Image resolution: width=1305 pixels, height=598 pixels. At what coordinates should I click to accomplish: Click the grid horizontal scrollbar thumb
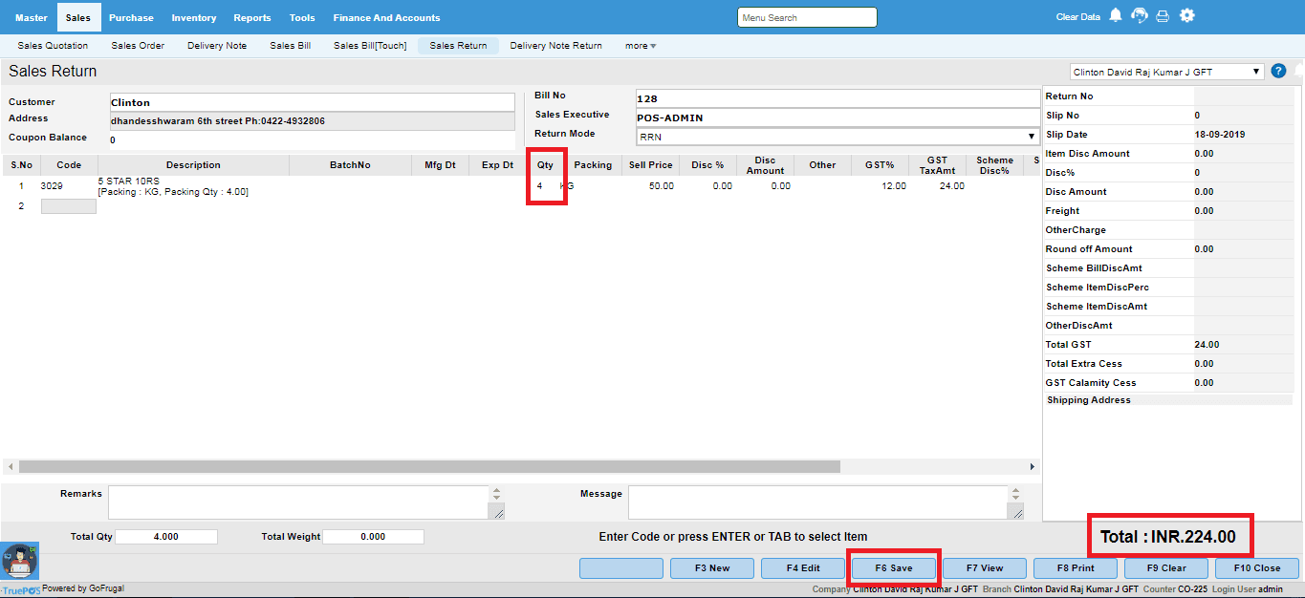[x=429, y=467]
